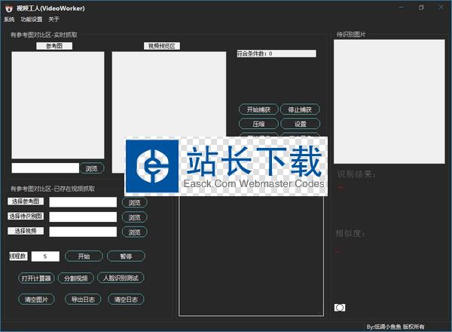Click the small camera icon at bottom right

340,307
